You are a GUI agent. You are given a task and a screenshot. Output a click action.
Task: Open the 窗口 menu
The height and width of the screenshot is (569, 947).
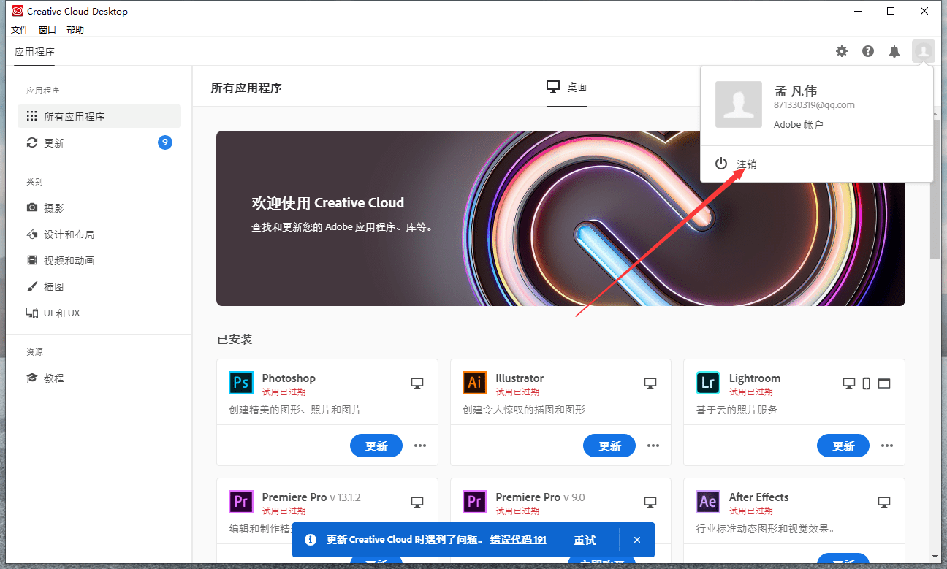(47, 30)
